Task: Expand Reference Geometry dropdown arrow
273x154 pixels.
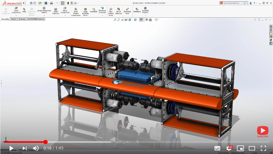Action: click(x=102, y=16)
